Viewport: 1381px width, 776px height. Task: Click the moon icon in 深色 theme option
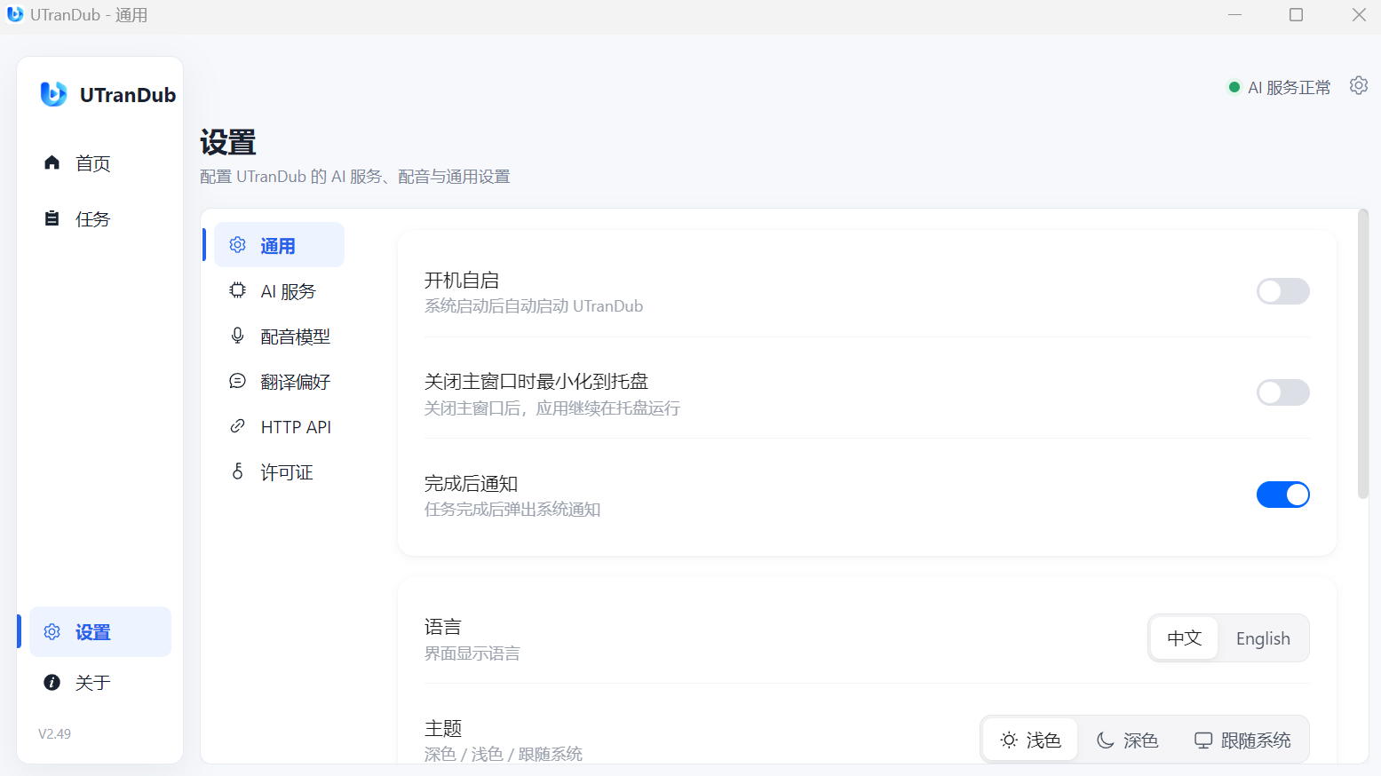click(1106, 740)
